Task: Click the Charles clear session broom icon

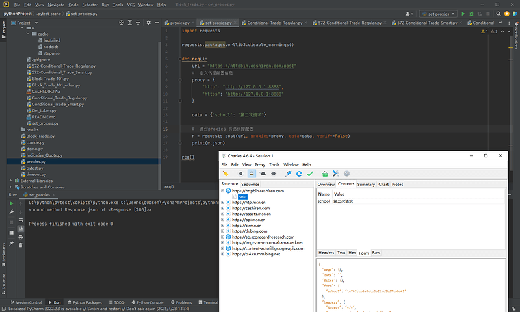Action: click(x=226, y=174)
